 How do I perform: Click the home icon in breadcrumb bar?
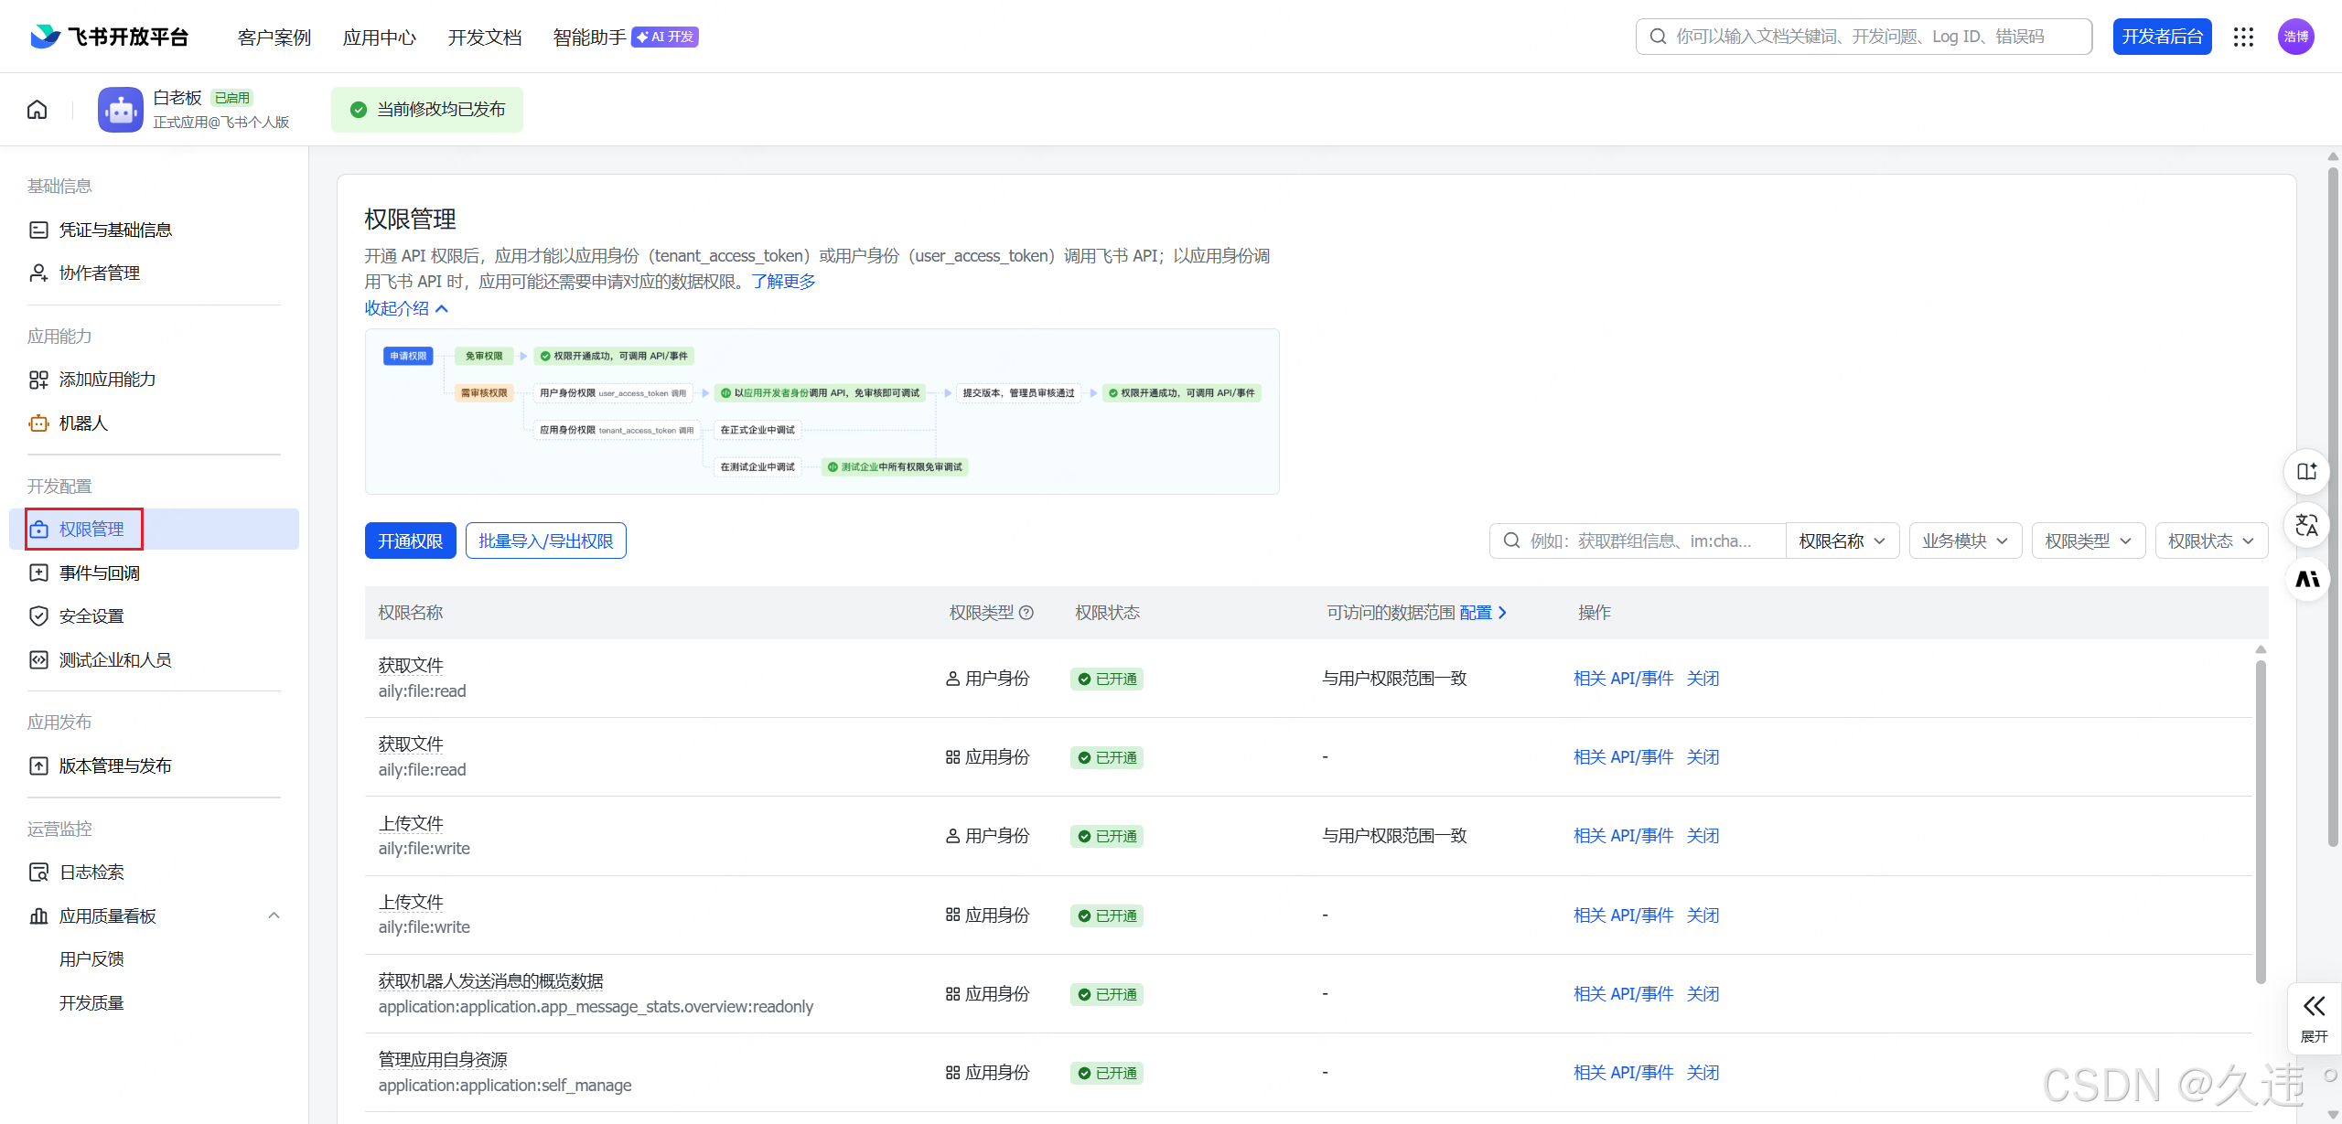[38, 110]
